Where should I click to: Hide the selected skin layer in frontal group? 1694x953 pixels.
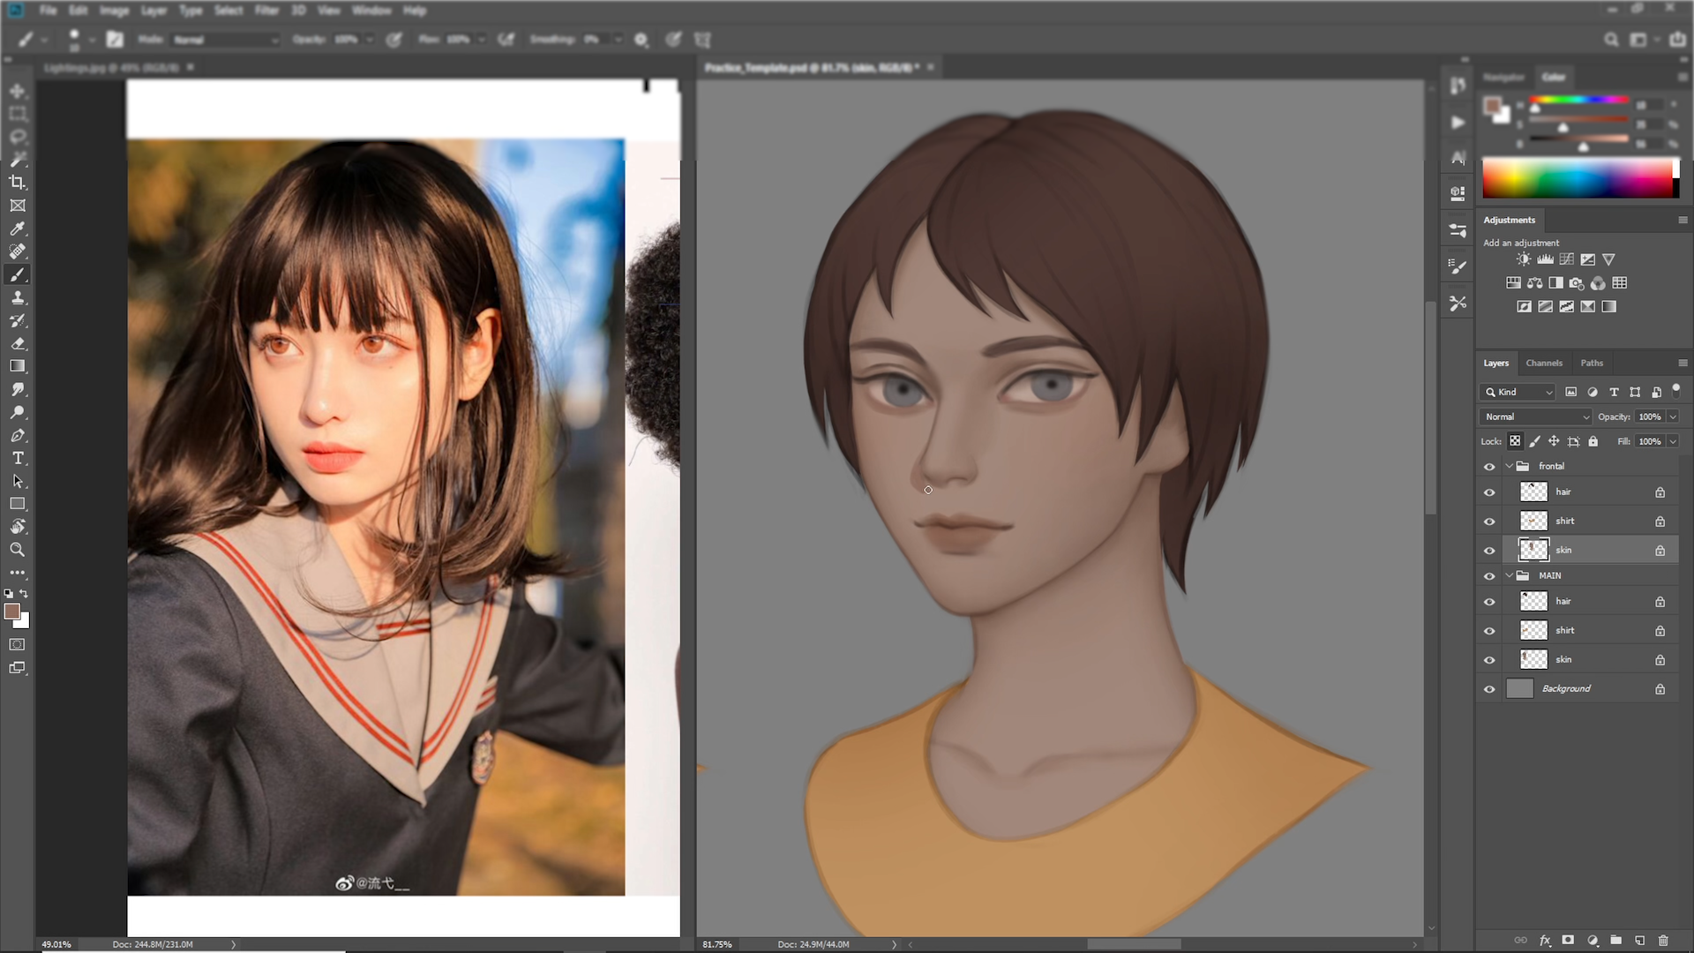click(x=1489, y=551)
